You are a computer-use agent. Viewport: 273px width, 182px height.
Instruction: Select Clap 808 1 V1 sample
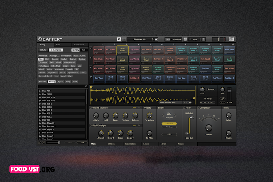point(62,97)
